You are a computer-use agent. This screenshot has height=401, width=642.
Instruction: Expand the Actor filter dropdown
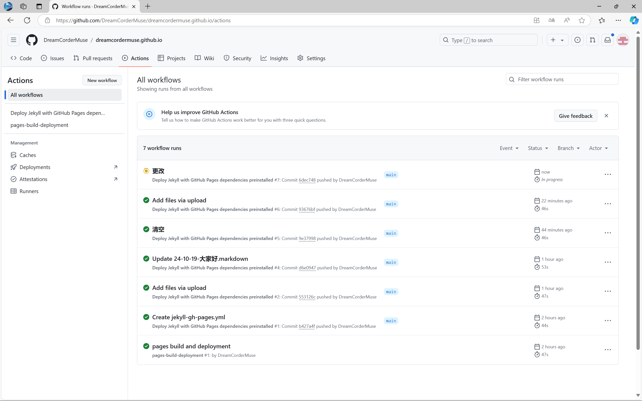[598, 148]
